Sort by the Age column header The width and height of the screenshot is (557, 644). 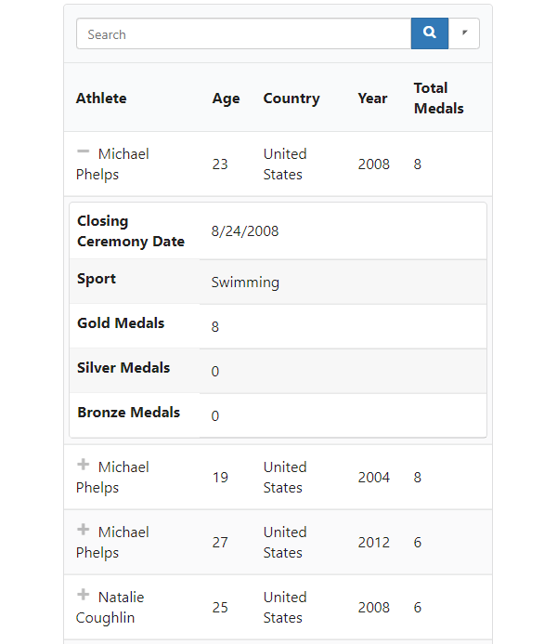(x=226, y=98)
